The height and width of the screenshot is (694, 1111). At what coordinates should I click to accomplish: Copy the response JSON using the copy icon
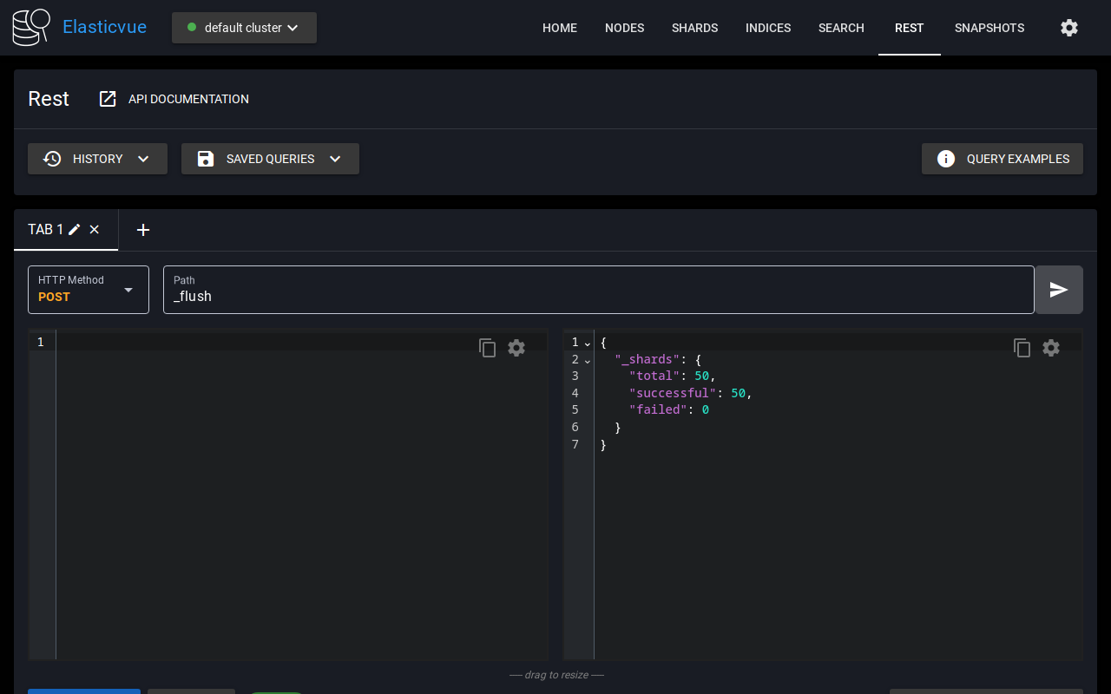[1022, 348]
